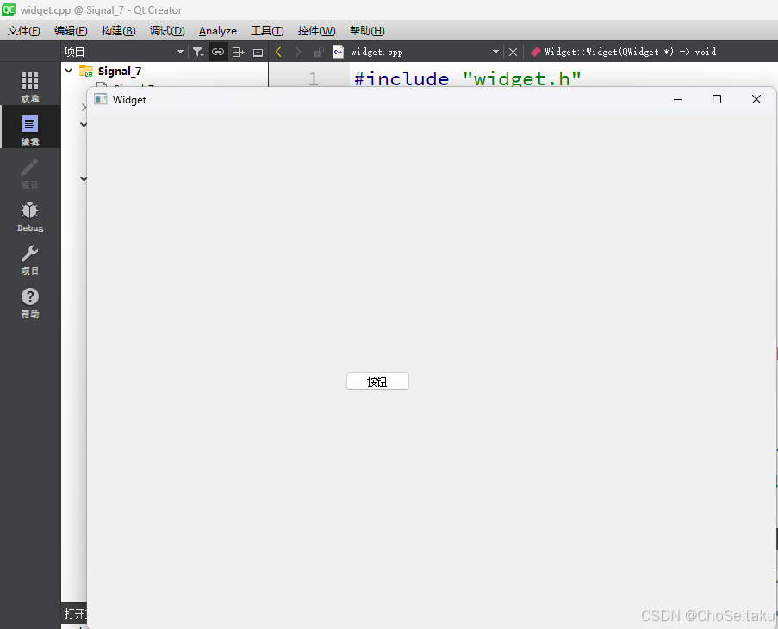Image resolution: width=778 pixels, height=629 pixels.
Task: Open the 编辑(E) menu
Action: click(71, 31)
